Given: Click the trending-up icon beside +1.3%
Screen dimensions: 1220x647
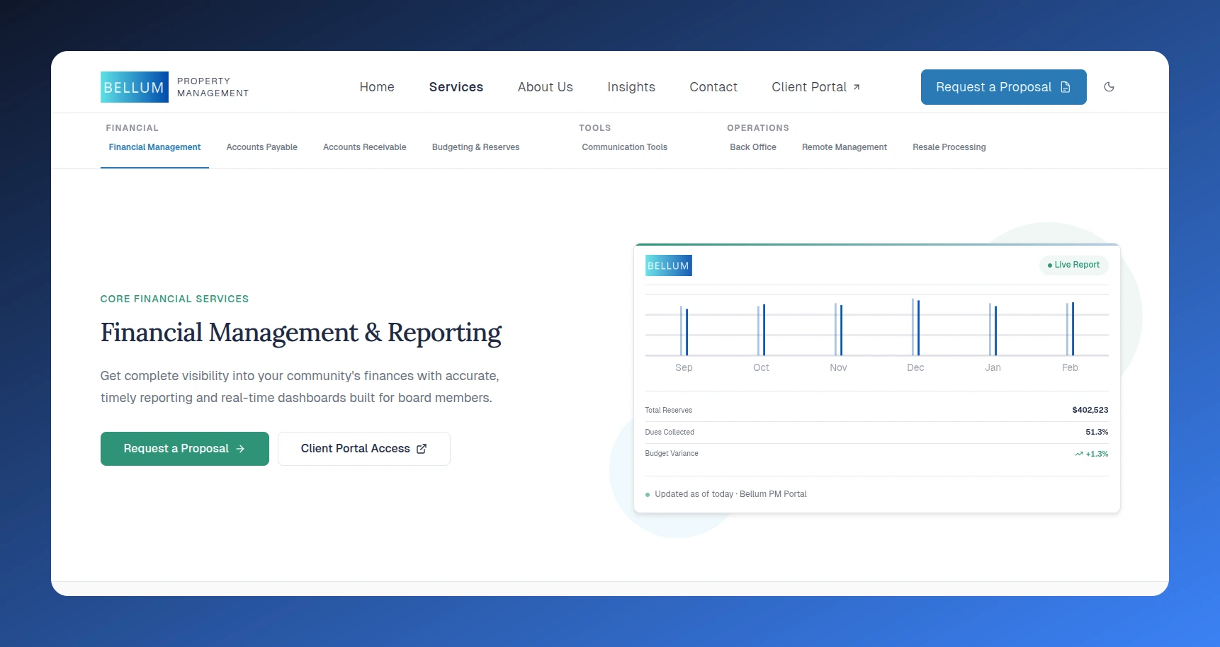Looking at the screenshot, I should click(1079, 454).
